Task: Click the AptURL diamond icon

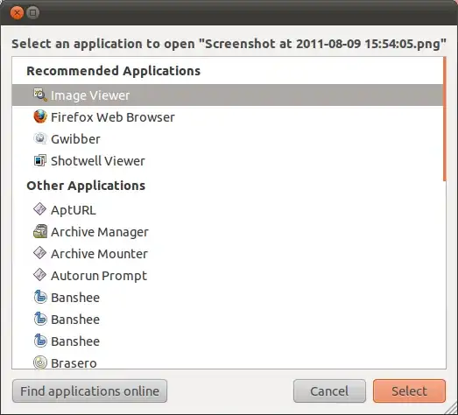Action: [x=39, y=209]
